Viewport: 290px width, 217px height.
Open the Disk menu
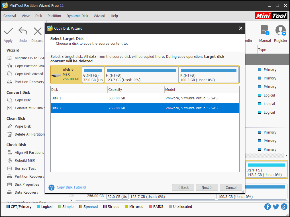(x=39, y=16)
